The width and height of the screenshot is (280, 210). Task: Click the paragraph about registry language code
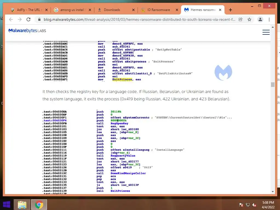136,95
